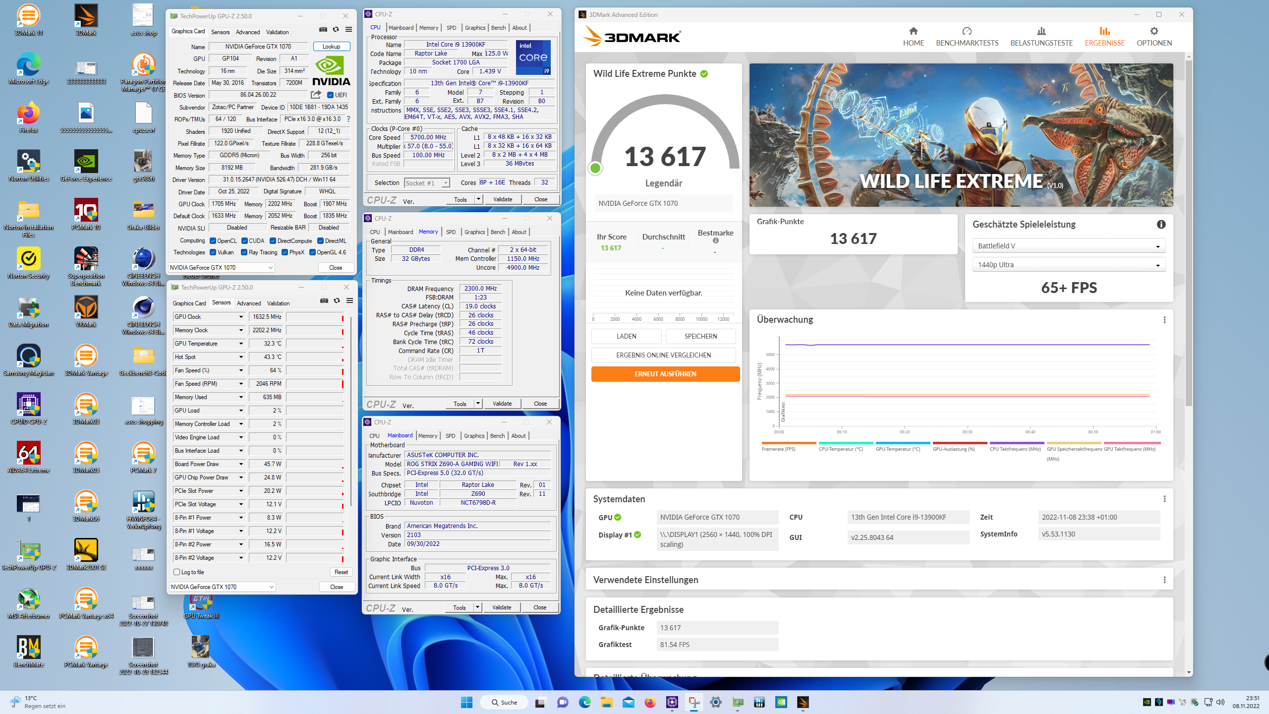Image resolution: width=1269 pixels, height=714 pixels.
Task: Toggle the PhysX checkbox in GPU-Z
Action: tap(285, 252)
